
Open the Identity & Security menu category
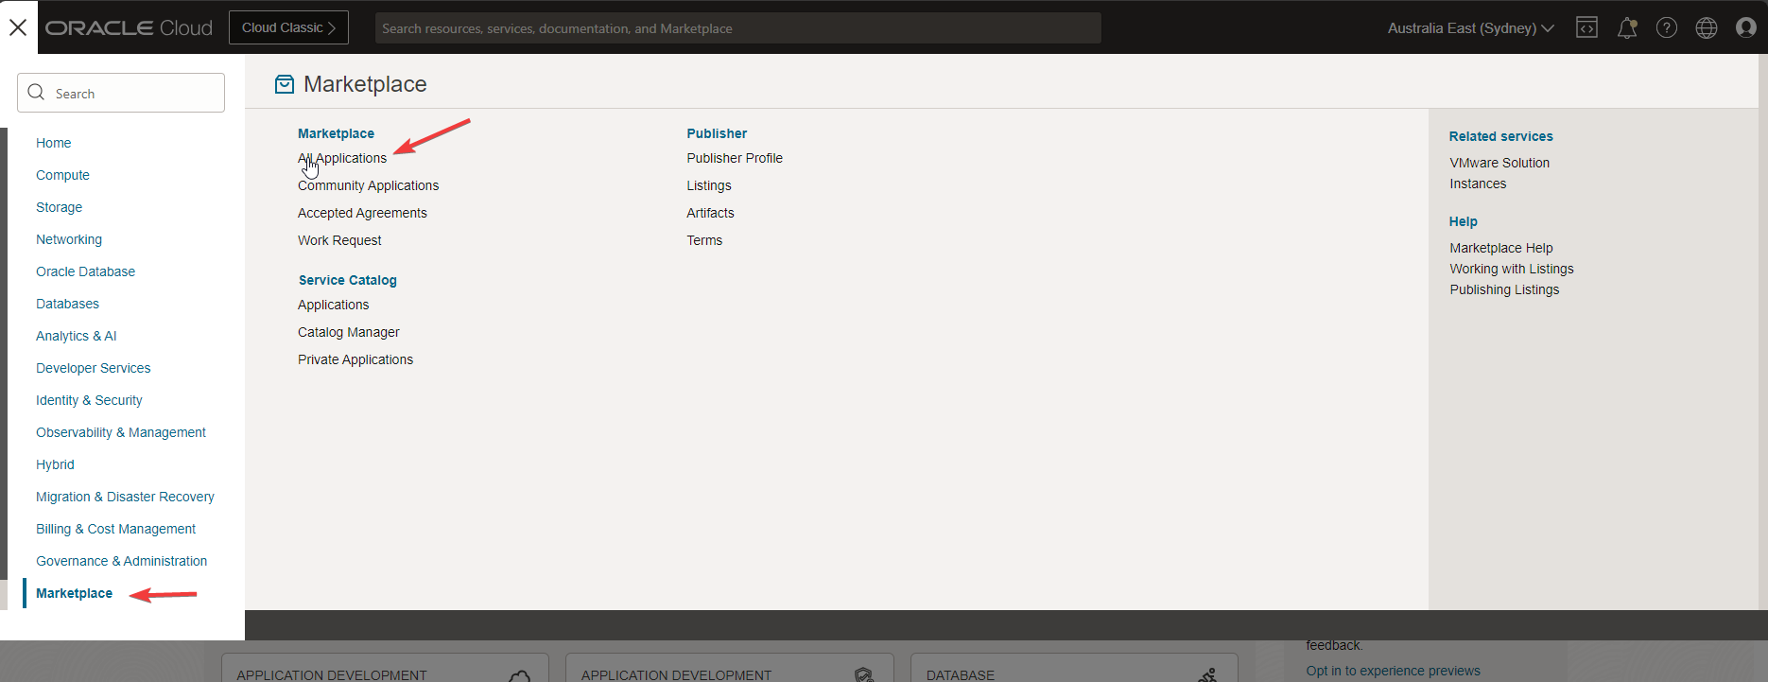click(x=89, y=400)
